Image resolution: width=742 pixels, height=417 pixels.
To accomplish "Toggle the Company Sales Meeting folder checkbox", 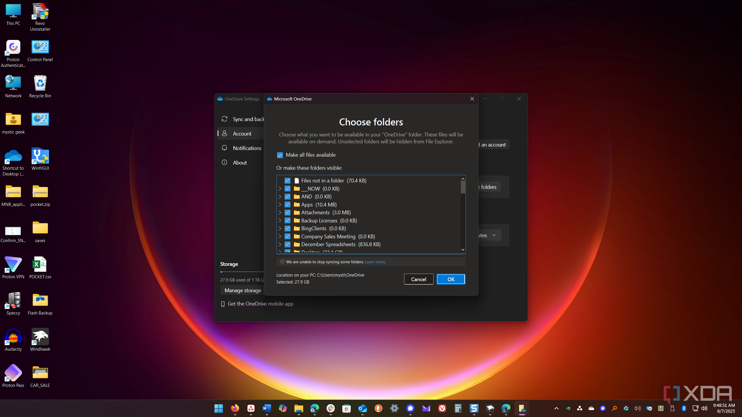I will pos(288,237).
